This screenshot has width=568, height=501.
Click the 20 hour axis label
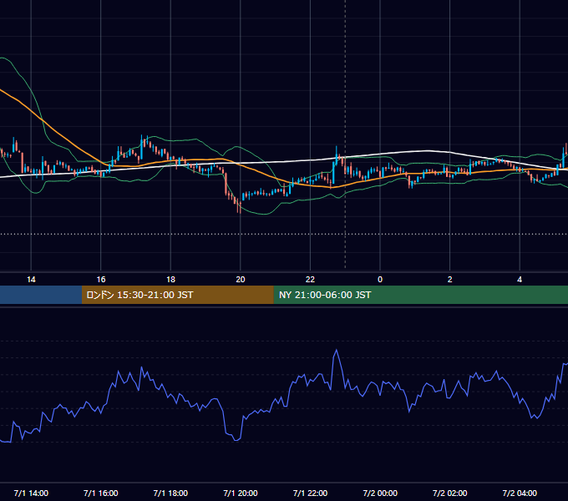coord(241,280)
